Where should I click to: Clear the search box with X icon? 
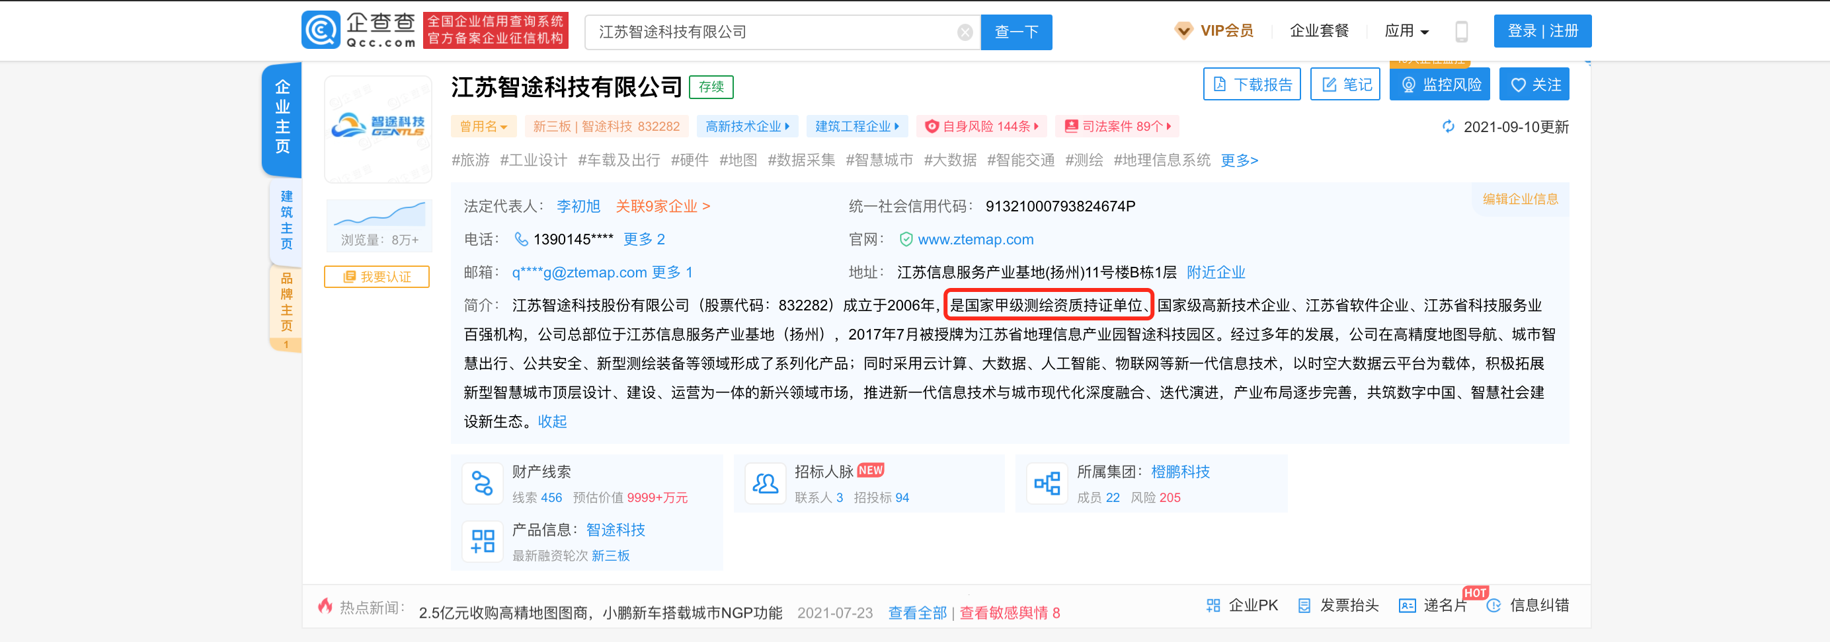965,32
